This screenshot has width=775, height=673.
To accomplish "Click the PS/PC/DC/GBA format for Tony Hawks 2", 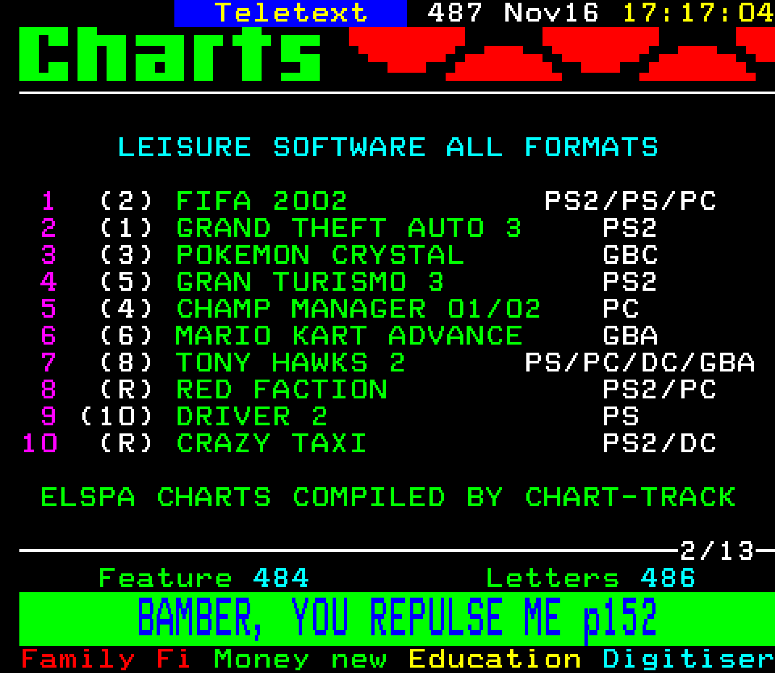I will (640, 363).
